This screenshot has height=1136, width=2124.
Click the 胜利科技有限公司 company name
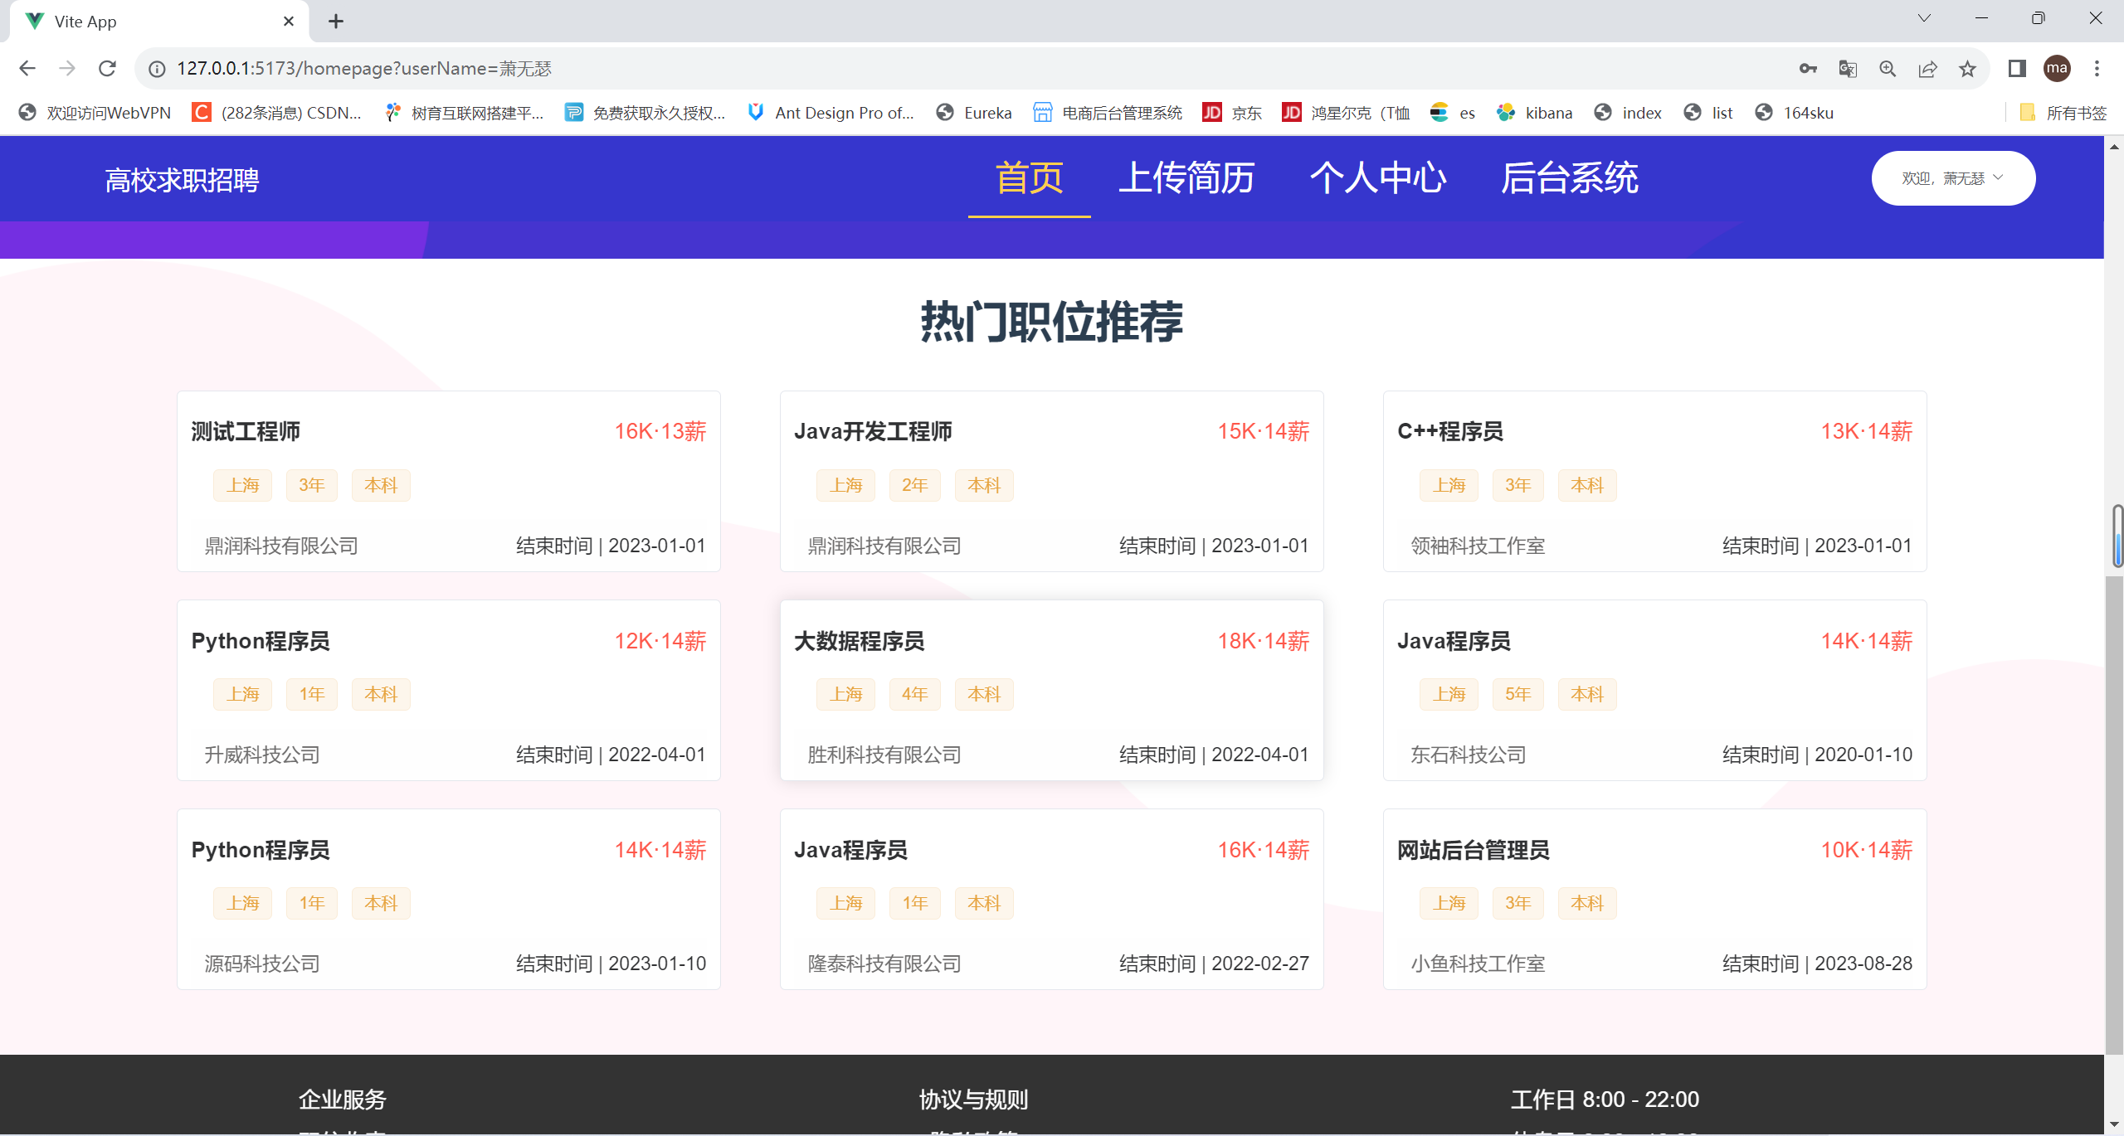click(x=884, y=755)
